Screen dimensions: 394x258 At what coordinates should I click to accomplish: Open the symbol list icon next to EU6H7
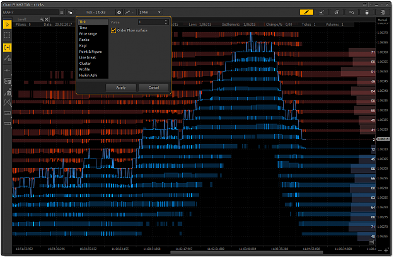click(62, 13)
